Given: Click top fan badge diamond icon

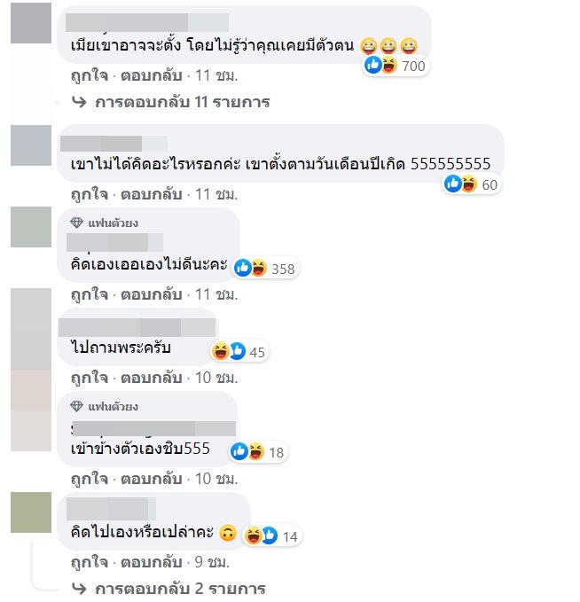Looking at the screenshot, I should (76, 223).
